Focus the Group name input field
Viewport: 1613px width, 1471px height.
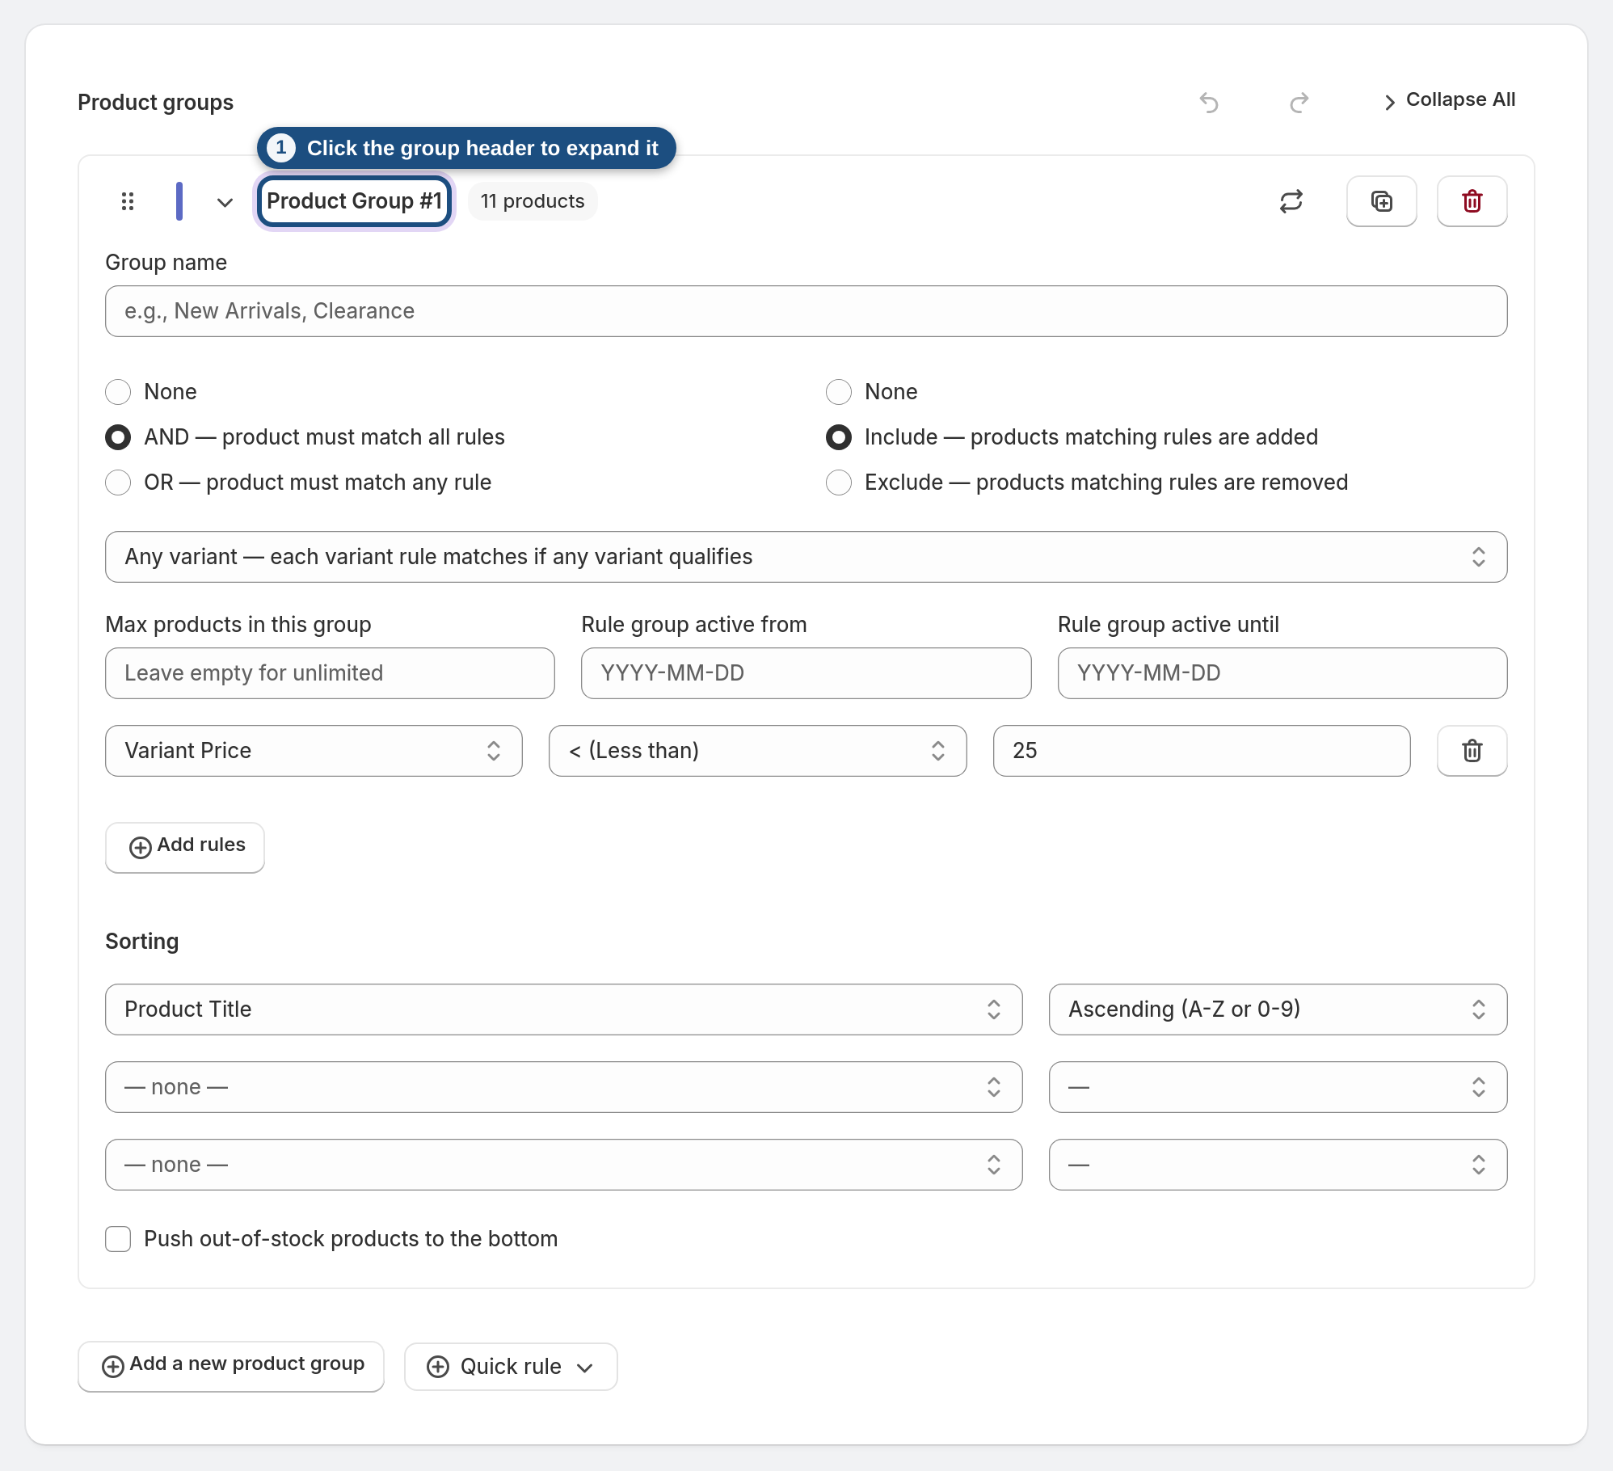[806, 311]
